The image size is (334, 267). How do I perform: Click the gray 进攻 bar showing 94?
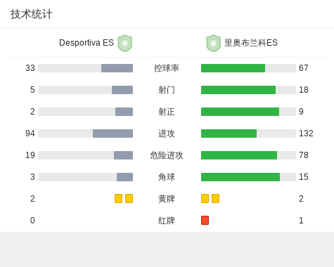click(x=113, y=133)
